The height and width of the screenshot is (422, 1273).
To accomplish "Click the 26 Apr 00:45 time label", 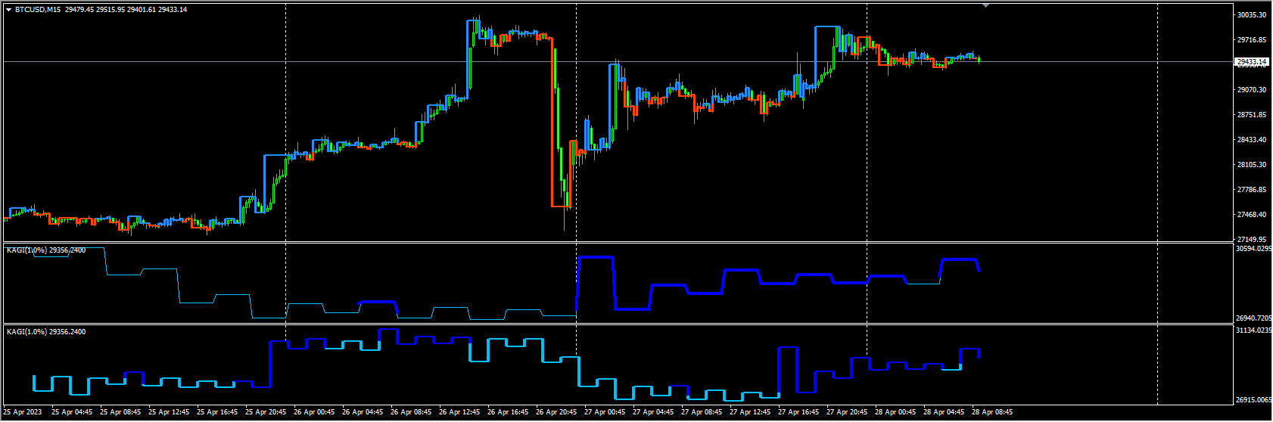I will click(314, 413).
